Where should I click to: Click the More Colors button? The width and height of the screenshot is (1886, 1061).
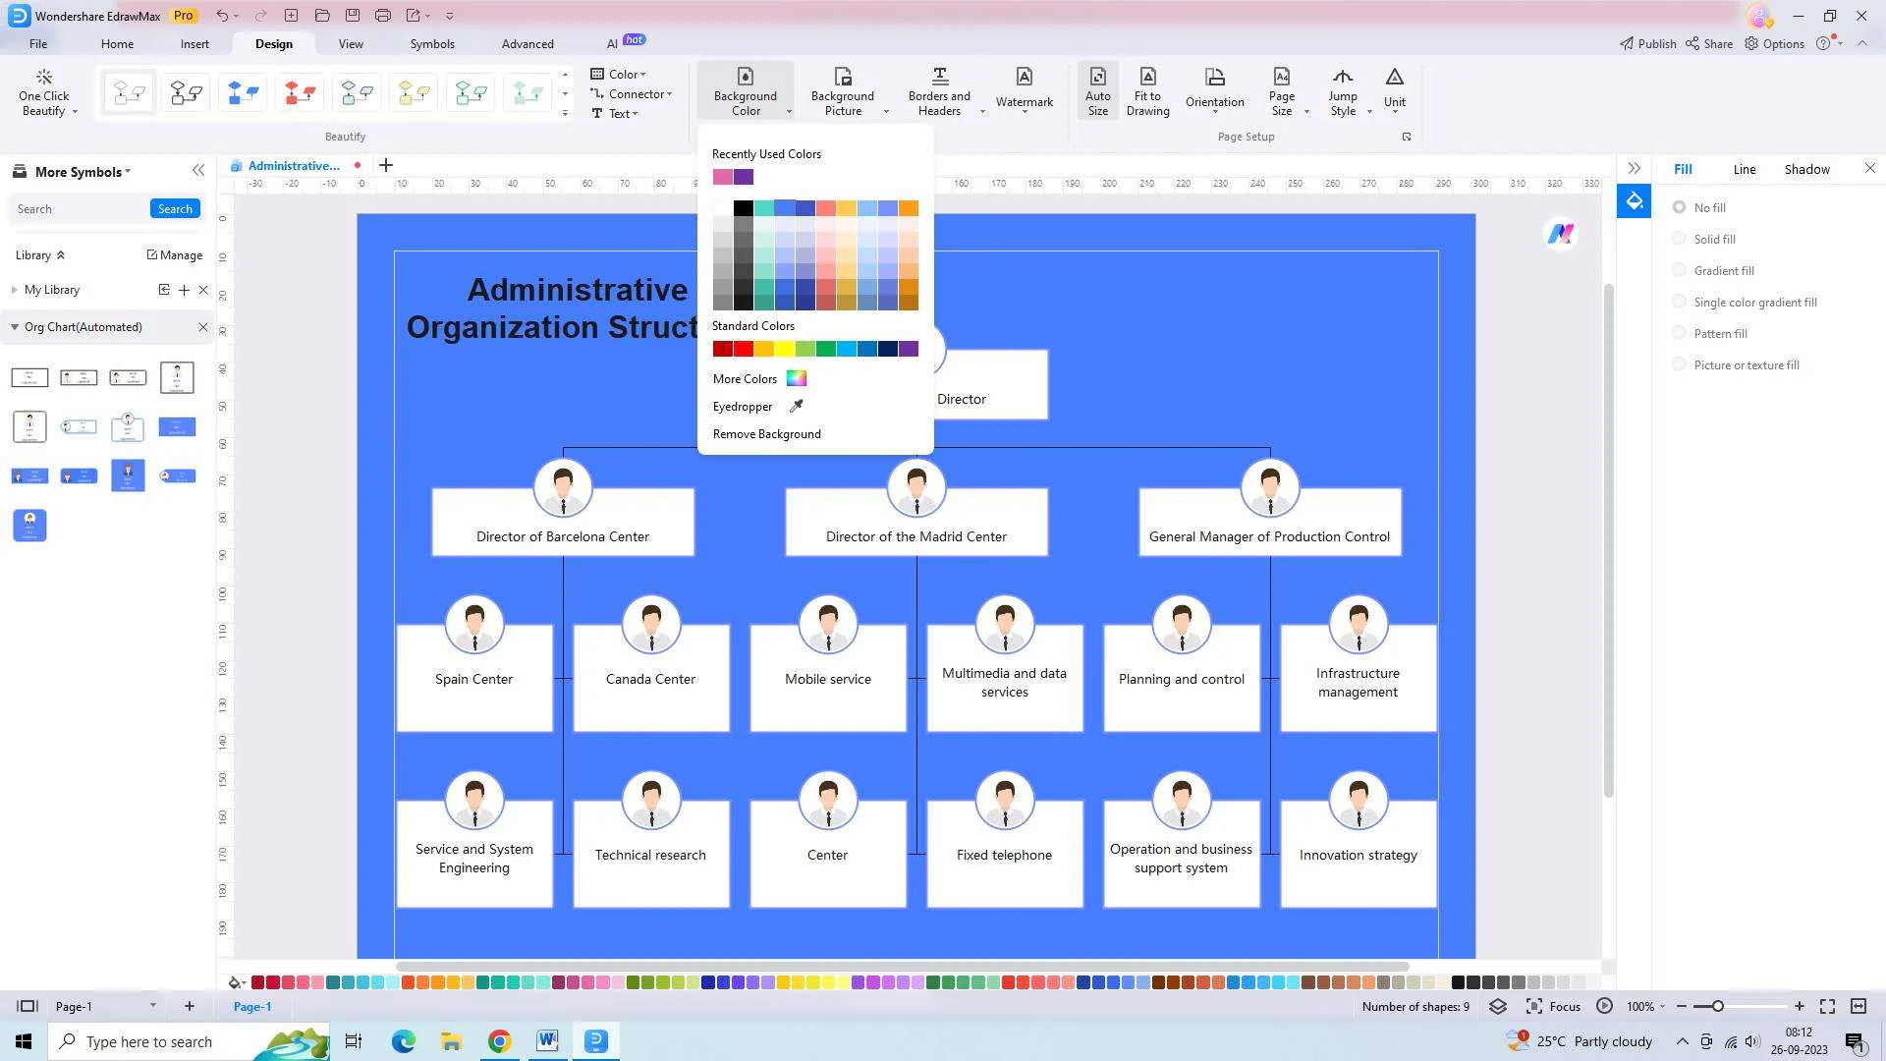point(757,377)
